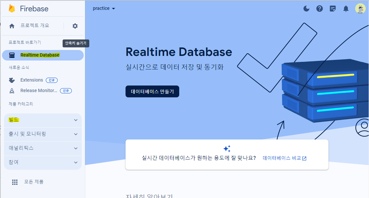Open Extensions menu item
The height and width of the screenshot is (198, 369).
32,80
